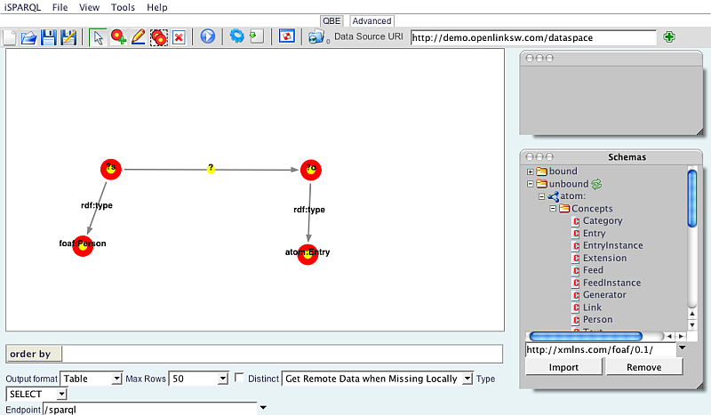Open the Tools menu
This screenshot has width=711, height=415.
123,7
